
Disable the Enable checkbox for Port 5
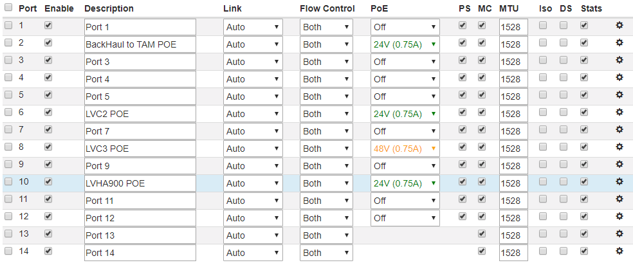click(48, 95)
